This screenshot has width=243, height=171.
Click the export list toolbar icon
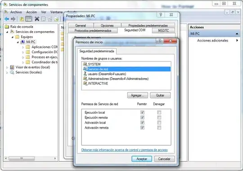pyautogui.click(x=56, y=19)
